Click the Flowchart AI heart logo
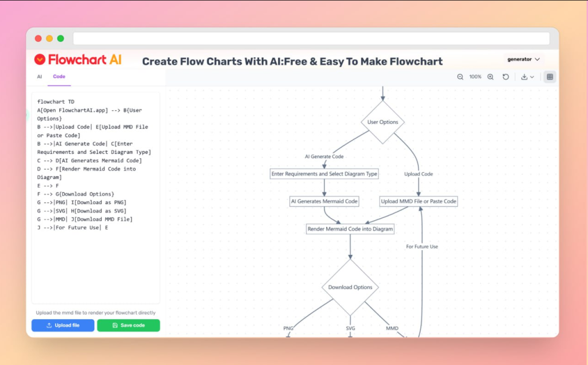Image resolution: width=588 pixels, height=365 pixels. pyautogui.click(x=39, y=59)
